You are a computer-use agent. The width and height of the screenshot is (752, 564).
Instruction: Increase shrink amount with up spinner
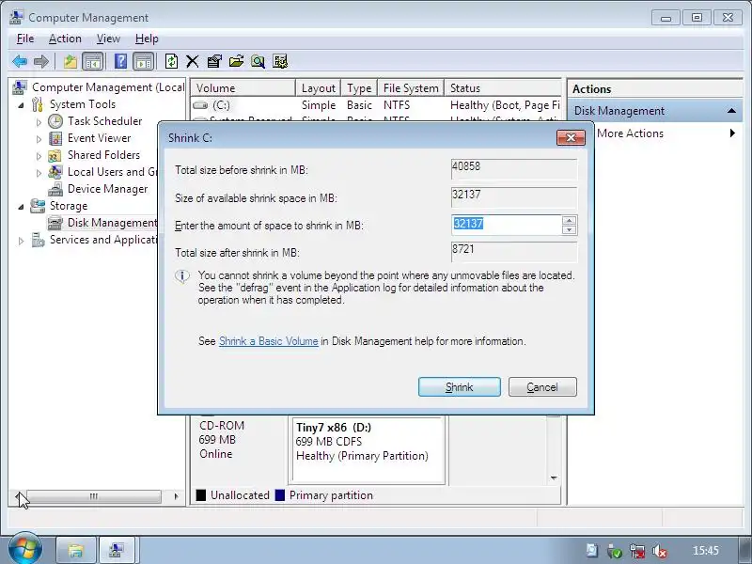tap(569, 221)
